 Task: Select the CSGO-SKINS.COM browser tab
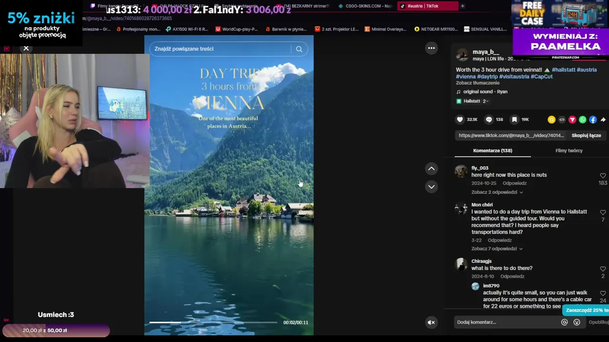coord(366,6)
